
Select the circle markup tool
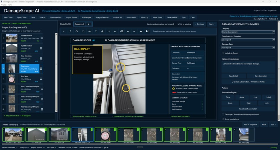pos(77,32)
